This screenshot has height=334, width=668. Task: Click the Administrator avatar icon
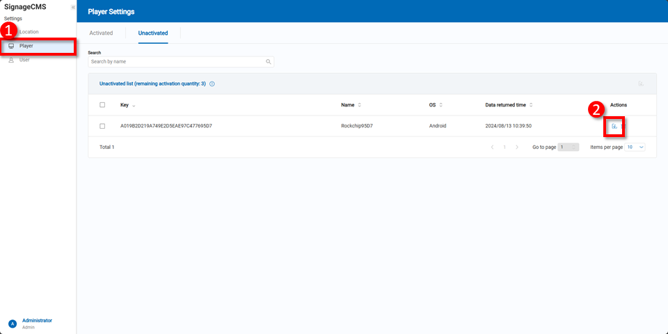click(x=13, y=324)
